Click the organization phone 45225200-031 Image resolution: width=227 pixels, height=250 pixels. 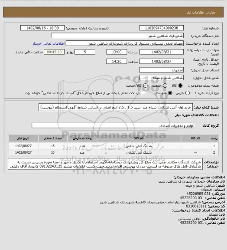click(x=192, y=198)
